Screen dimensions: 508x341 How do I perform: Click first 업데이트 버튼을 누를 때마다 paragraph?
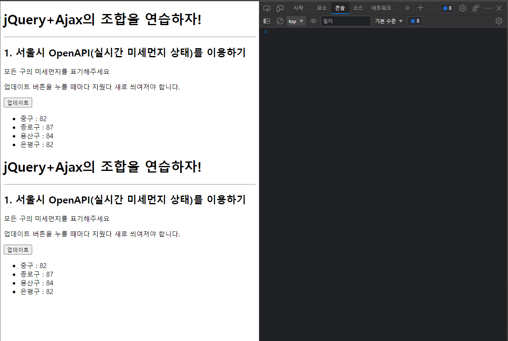coord(92,87)
